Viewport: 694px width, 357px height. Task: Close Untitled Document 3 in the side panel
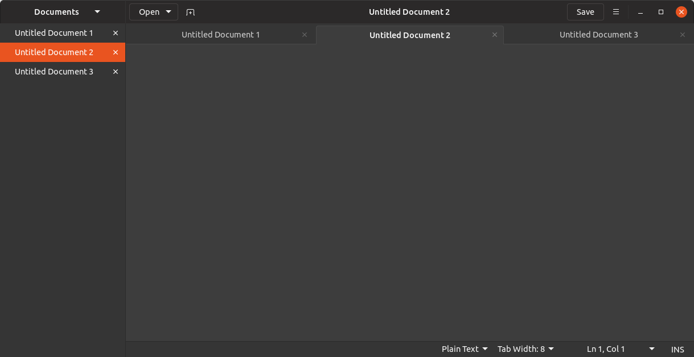point(116,72)
